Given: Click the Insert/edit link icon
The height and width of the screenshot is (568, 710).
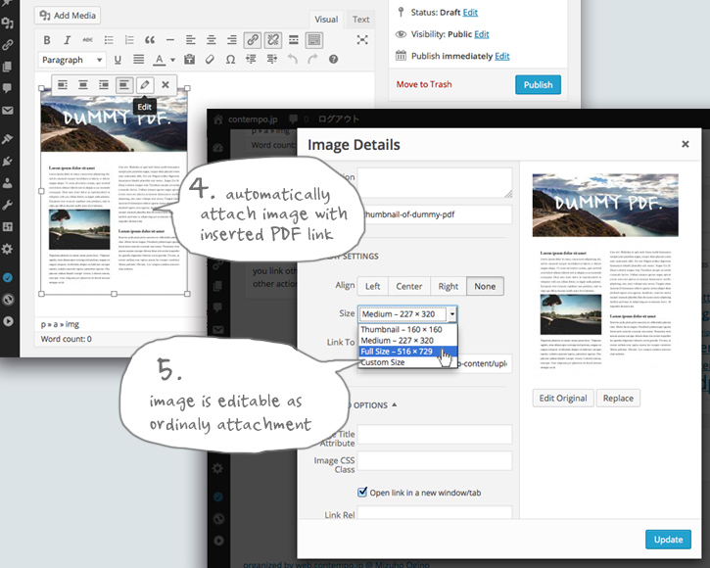Looking at the screenshot, I should (253, 40).
